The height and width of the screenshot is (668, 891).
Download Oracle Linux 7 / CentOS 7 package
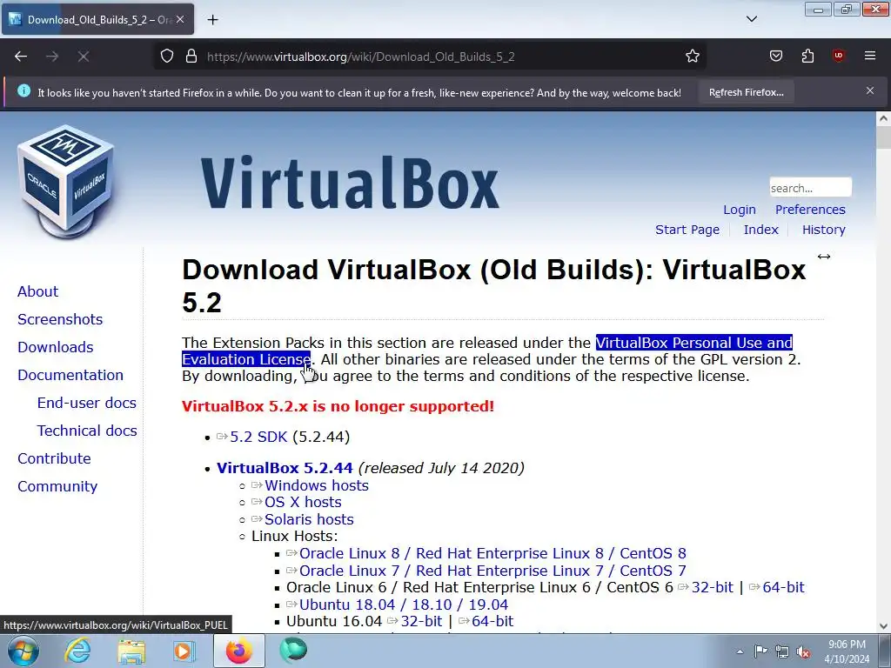[x=492, y=571]
